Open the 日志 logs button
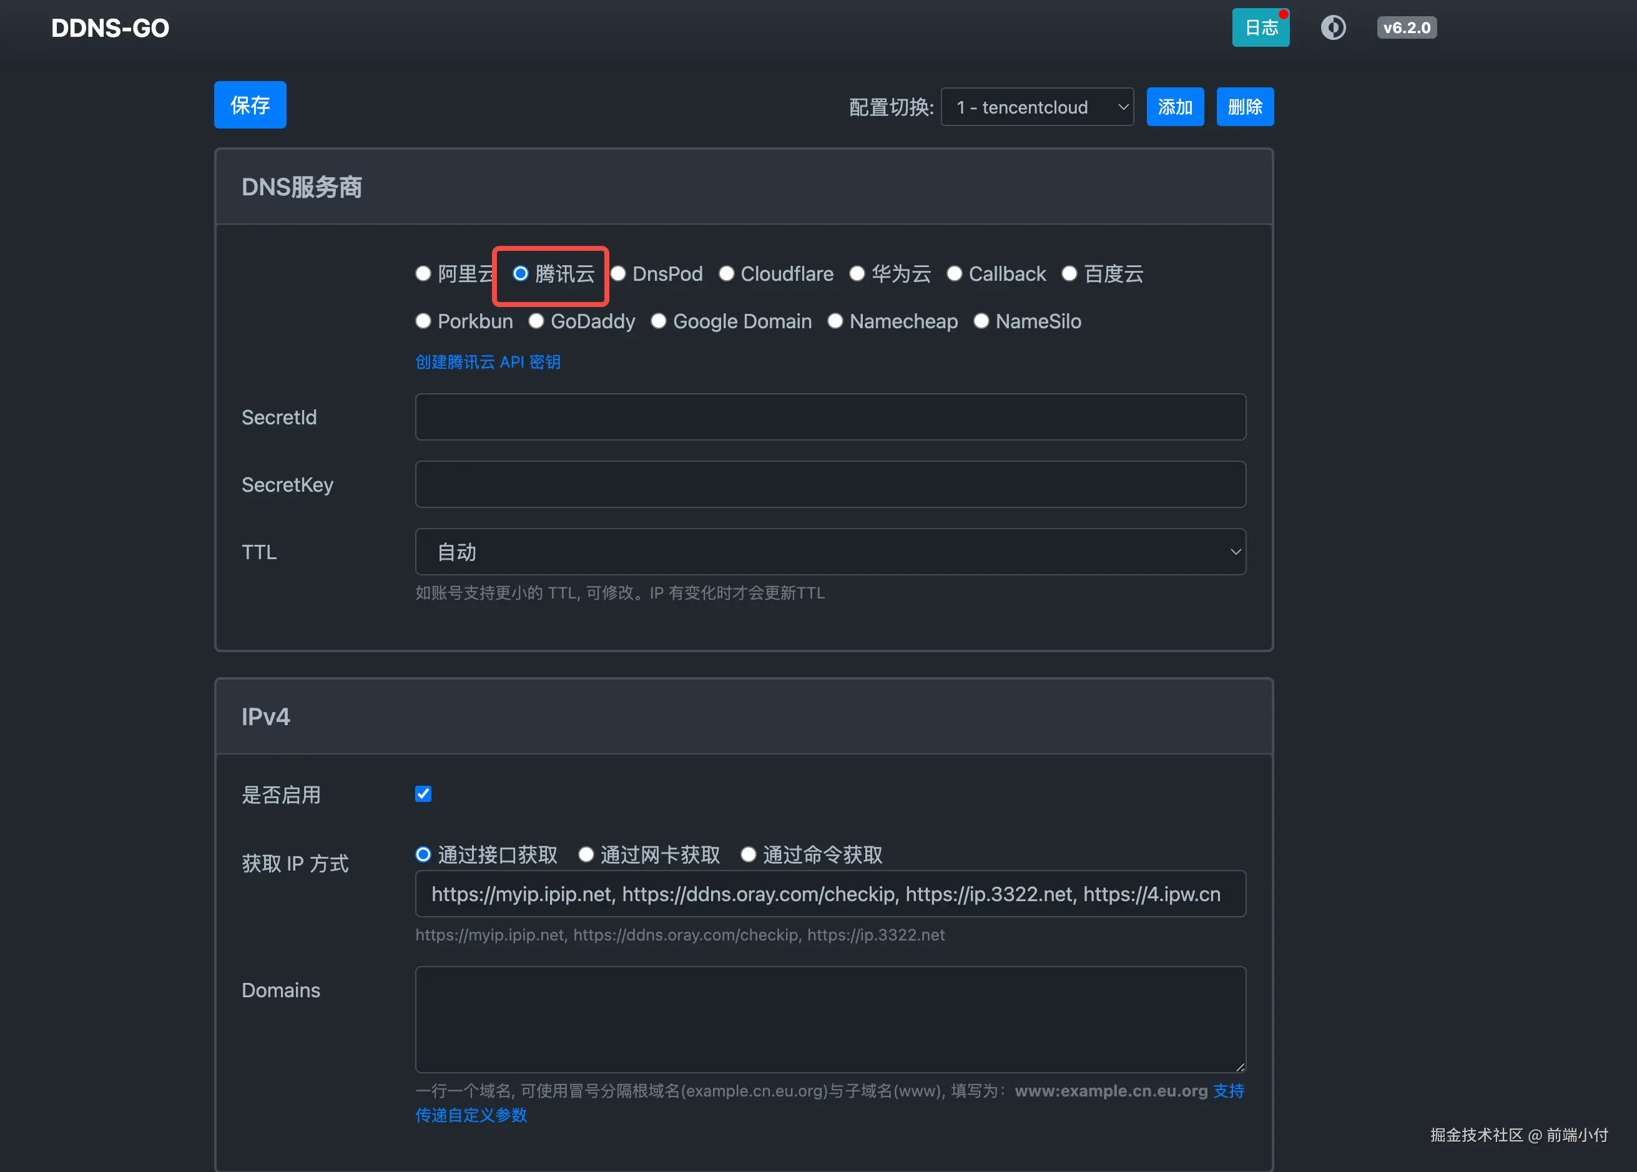The height and width of the screenshot is (1172, 1637). pos(1261,27)
